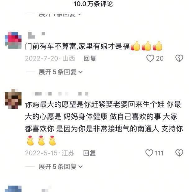The width and height of the screenshot is (189, 192).
Task: Tap the 10.0万条评论 header title
Action: pos(93,4)
